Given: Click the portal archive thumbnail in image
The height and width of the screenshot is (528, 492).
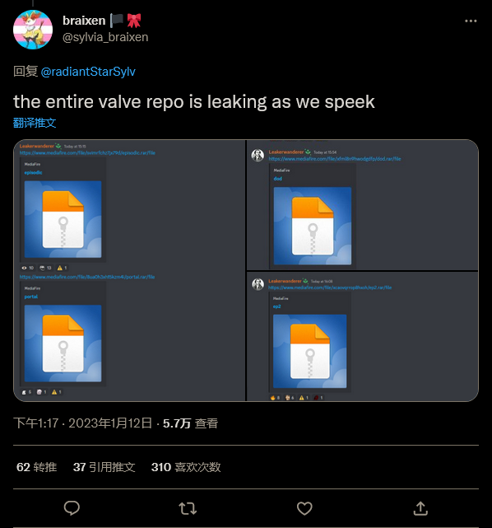Looking at the screenshot, I should click(63, 343).
